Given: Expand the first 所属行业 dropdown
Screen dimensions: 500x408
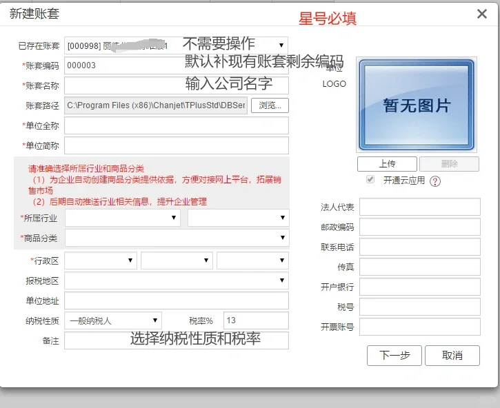Looking at the screenshot, I should [123, 218].
